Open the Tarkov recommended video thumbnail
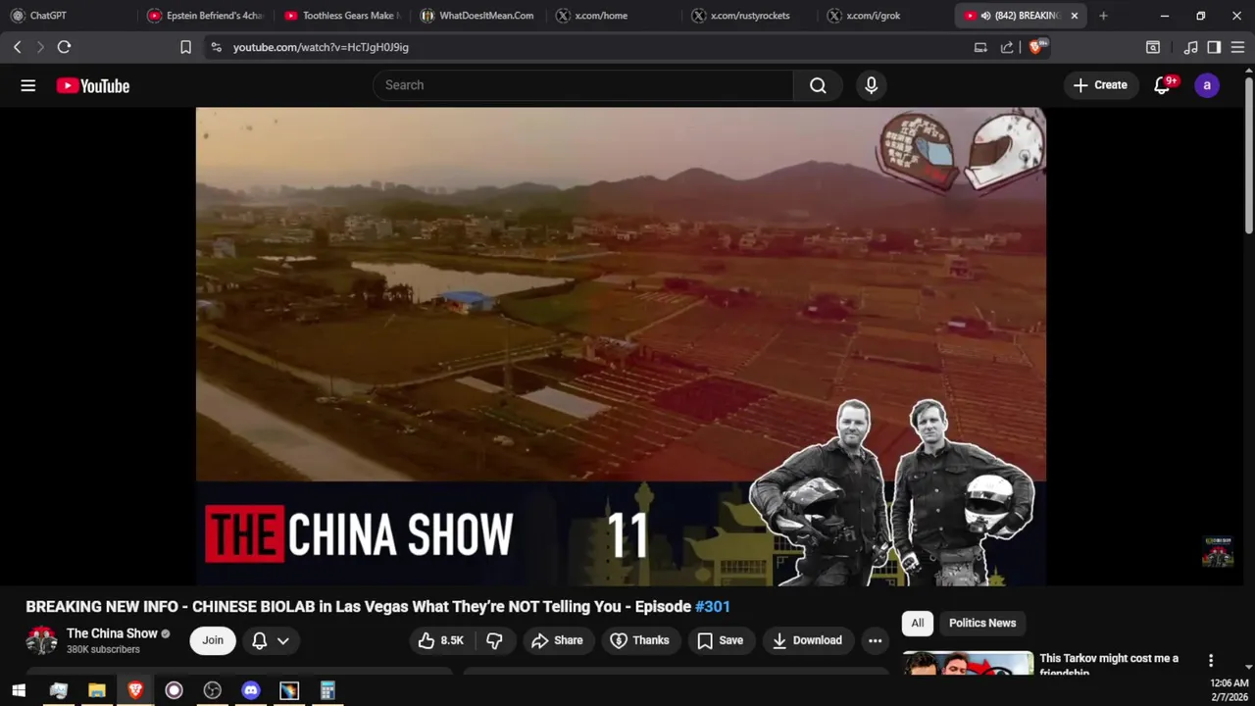Viewport: 1255px width, 706px height. point(968,664)
